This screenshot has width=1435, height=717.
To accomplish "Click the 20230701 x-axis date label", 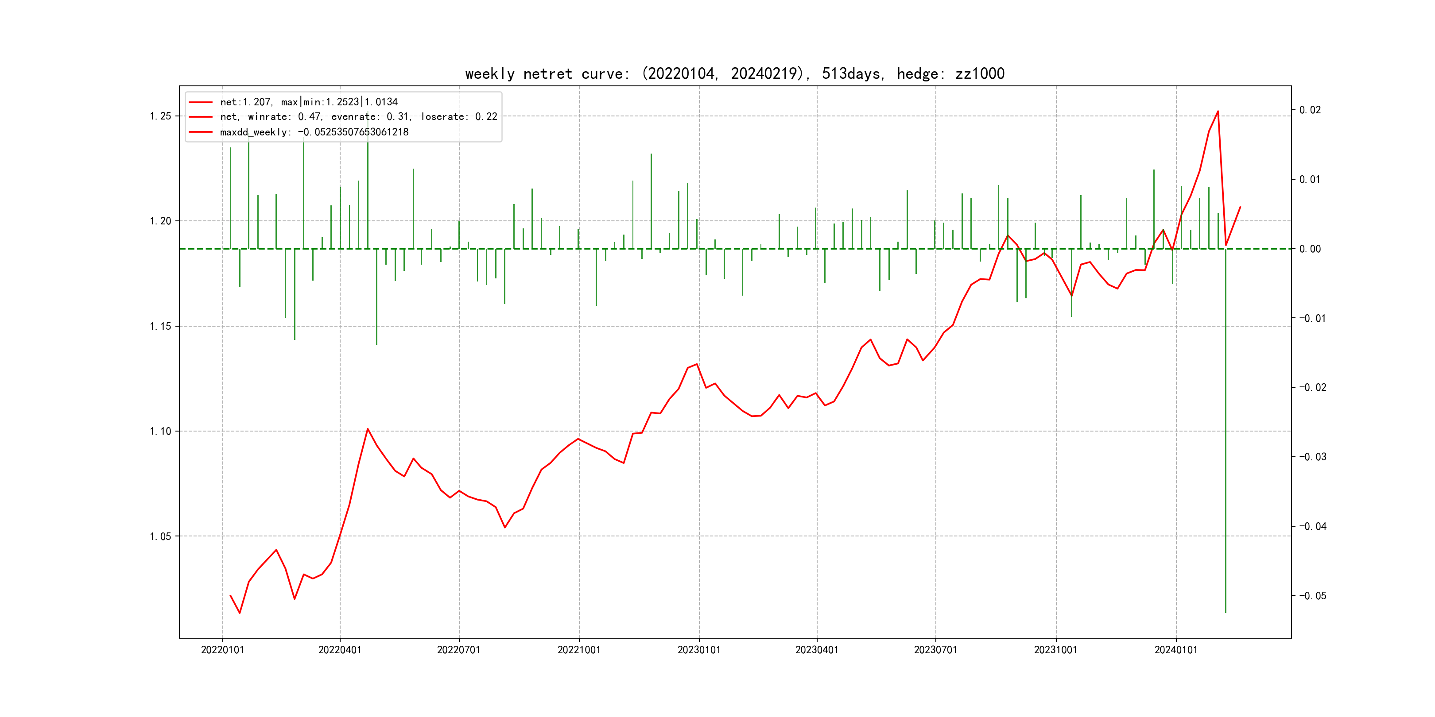I will point(935,650).
